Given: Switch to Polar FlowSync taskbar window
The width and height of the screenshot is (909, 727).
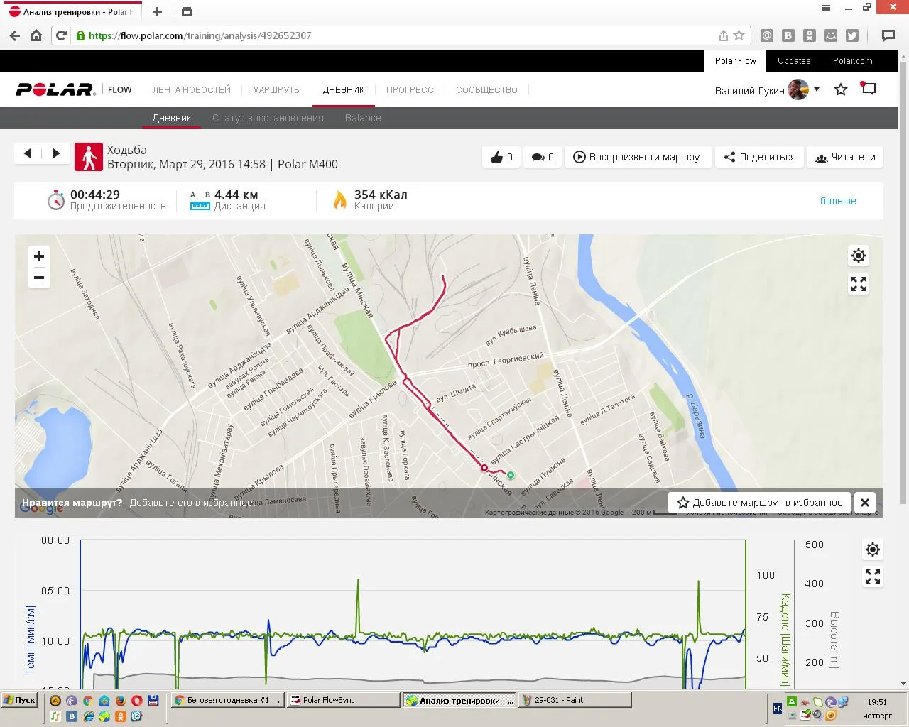Looking at the screenshot, I should 344,700.
